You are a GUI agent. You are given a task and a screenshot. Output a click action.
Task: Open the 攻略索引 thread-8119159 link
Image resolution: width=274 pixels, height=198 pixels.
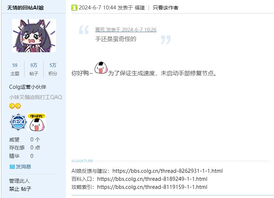152,187
